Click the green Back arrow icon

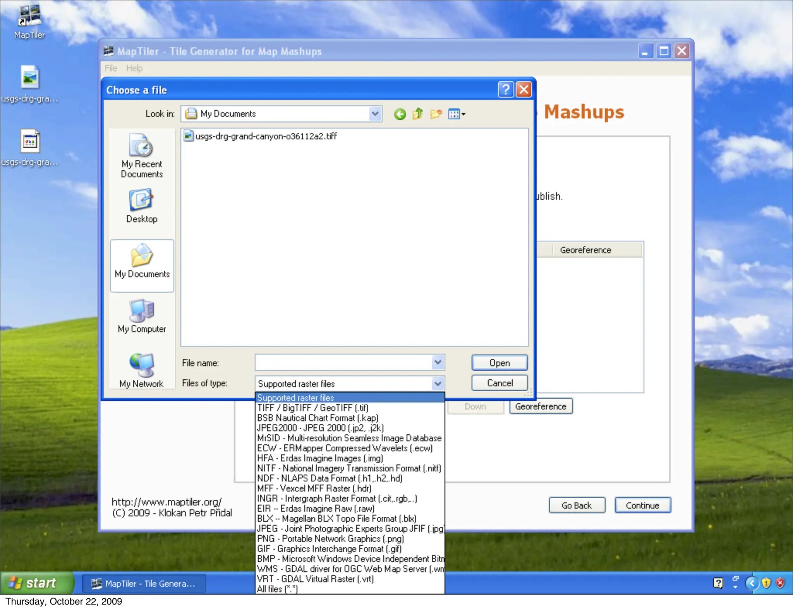click(400, 114)
